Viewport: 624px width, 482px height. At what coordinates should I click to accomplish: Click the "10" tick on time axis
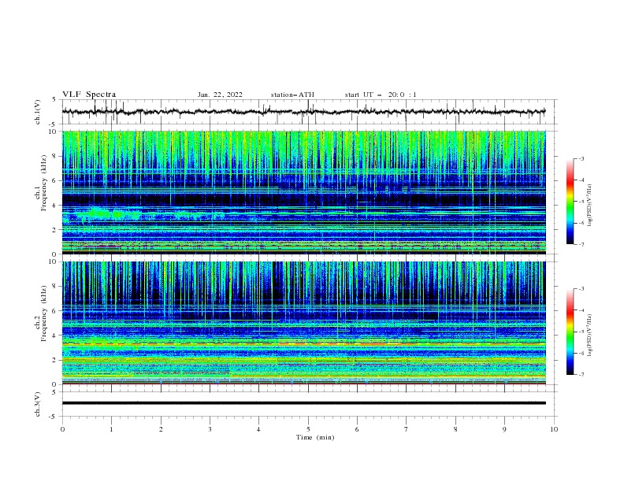point(554,429)
